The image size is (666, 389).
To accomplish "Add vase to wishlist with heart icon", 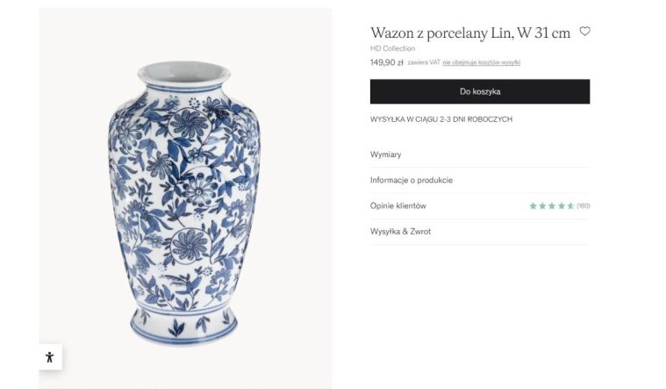I will coord(585,31).
